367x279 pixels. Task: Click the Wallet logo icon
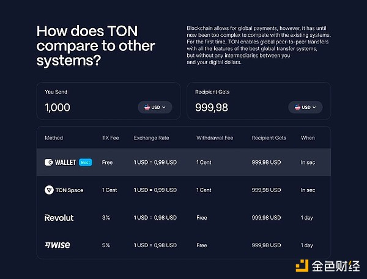(x=49, y=163)
